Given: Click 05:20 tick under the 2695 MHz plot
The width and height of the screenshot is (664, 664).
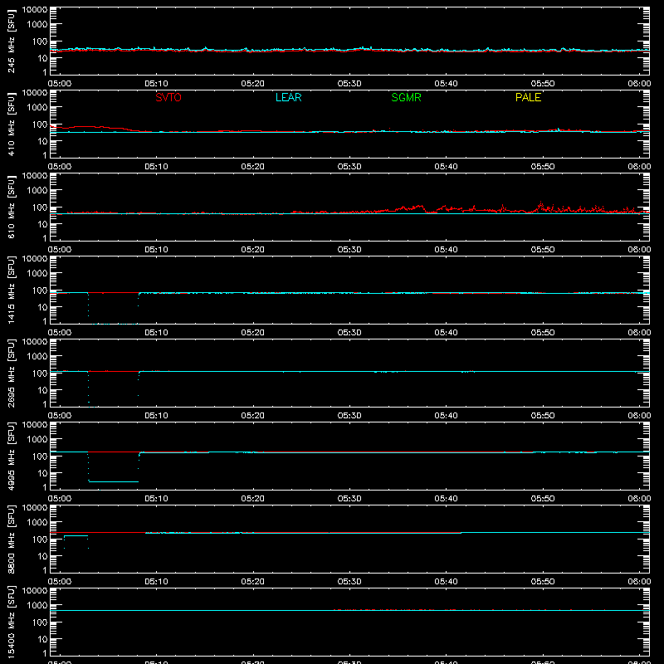Looking at the screenshot, I should [x=253, y=416].
